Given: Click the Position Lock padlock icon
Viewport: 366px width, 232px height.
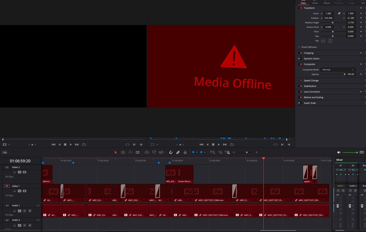Looking at the screenshot, I should [185, 152].
